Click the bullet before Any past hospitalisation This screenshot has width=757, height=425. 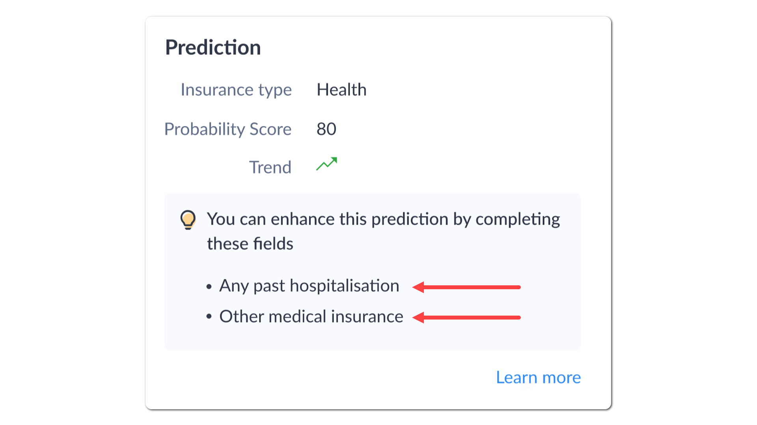(209, 287)
